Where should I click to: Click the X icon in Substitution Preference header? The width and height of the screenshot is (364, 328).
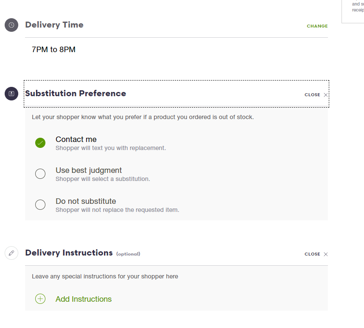[x=326, y=95]
